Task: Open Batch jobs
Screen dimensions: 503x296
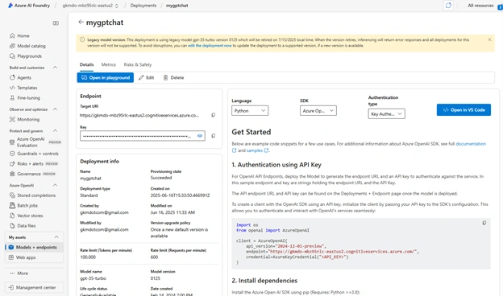Action: [x=23, y=205]
